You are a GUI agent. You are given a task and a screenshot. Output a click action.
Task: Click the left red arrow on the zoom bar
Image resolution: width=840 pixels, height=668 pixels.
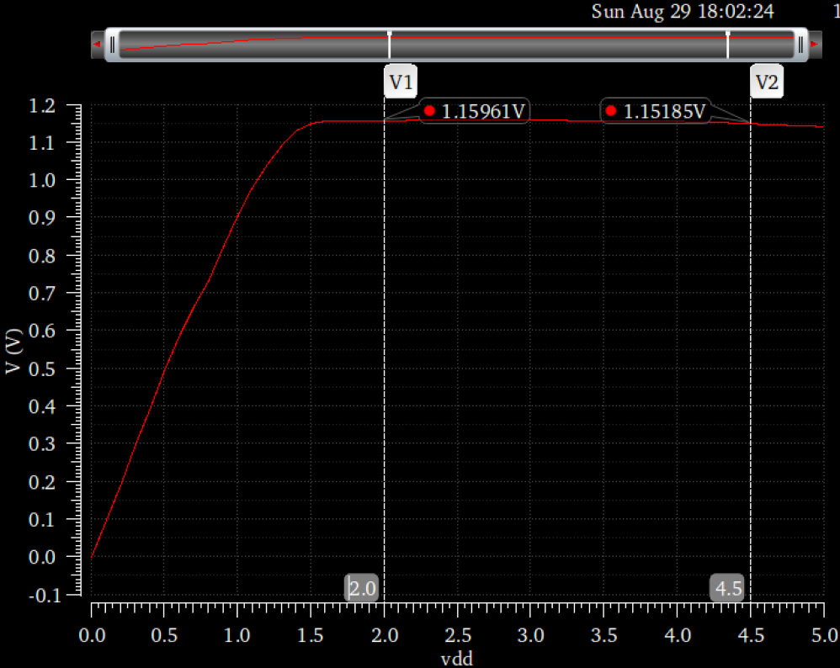pos(98,44)
